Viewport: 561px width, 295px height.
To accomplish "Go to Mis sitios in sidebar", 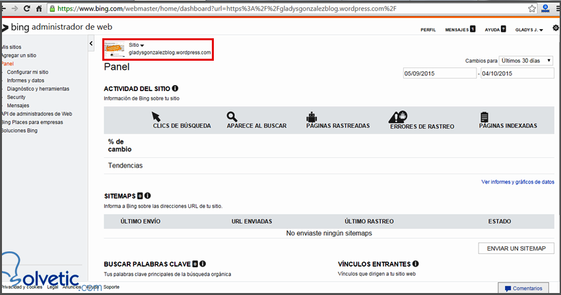I will coord(11,47).
